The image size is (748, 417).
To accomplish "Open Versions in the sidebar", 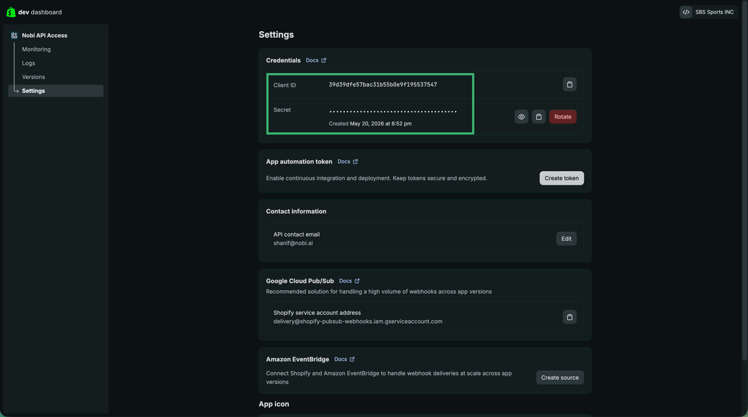I will pos(33,77).
